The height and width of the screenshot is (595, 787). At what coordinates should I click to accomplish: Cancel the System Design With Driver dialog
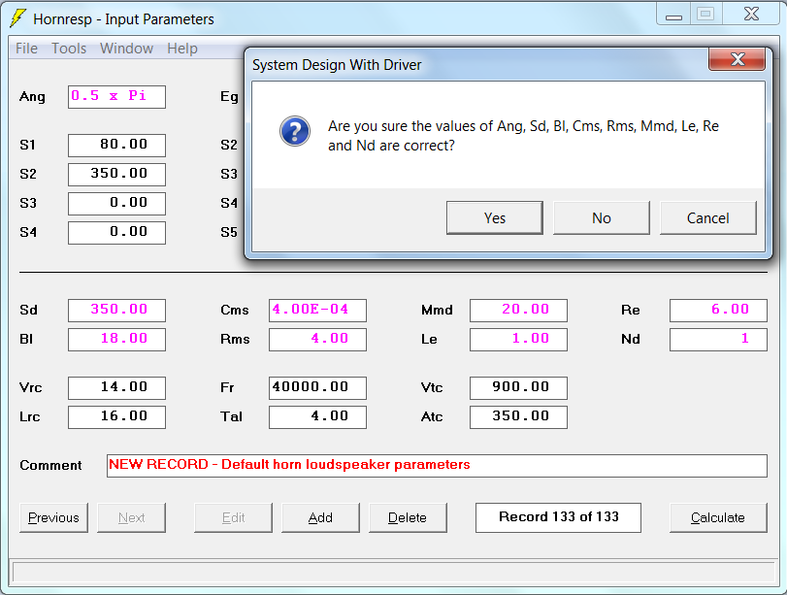pyautogui.click(x=707, y=218)
